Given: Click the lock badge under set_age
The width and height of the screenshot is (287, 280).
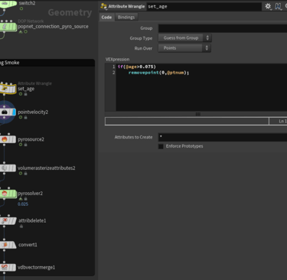Looking at the screenshot, I should (x=25, y=94).
